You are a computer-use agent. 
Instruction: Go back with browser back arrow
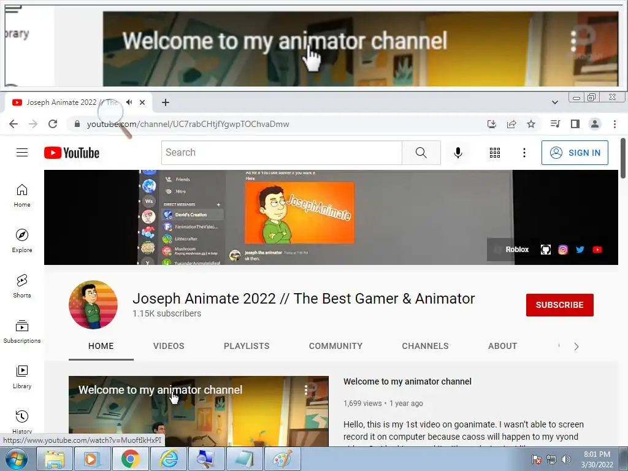click(x=13, y=124)
